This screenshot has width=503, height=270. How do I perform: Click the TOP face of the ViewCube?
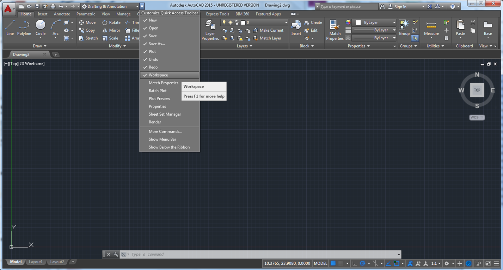click(x=477, y=90)
